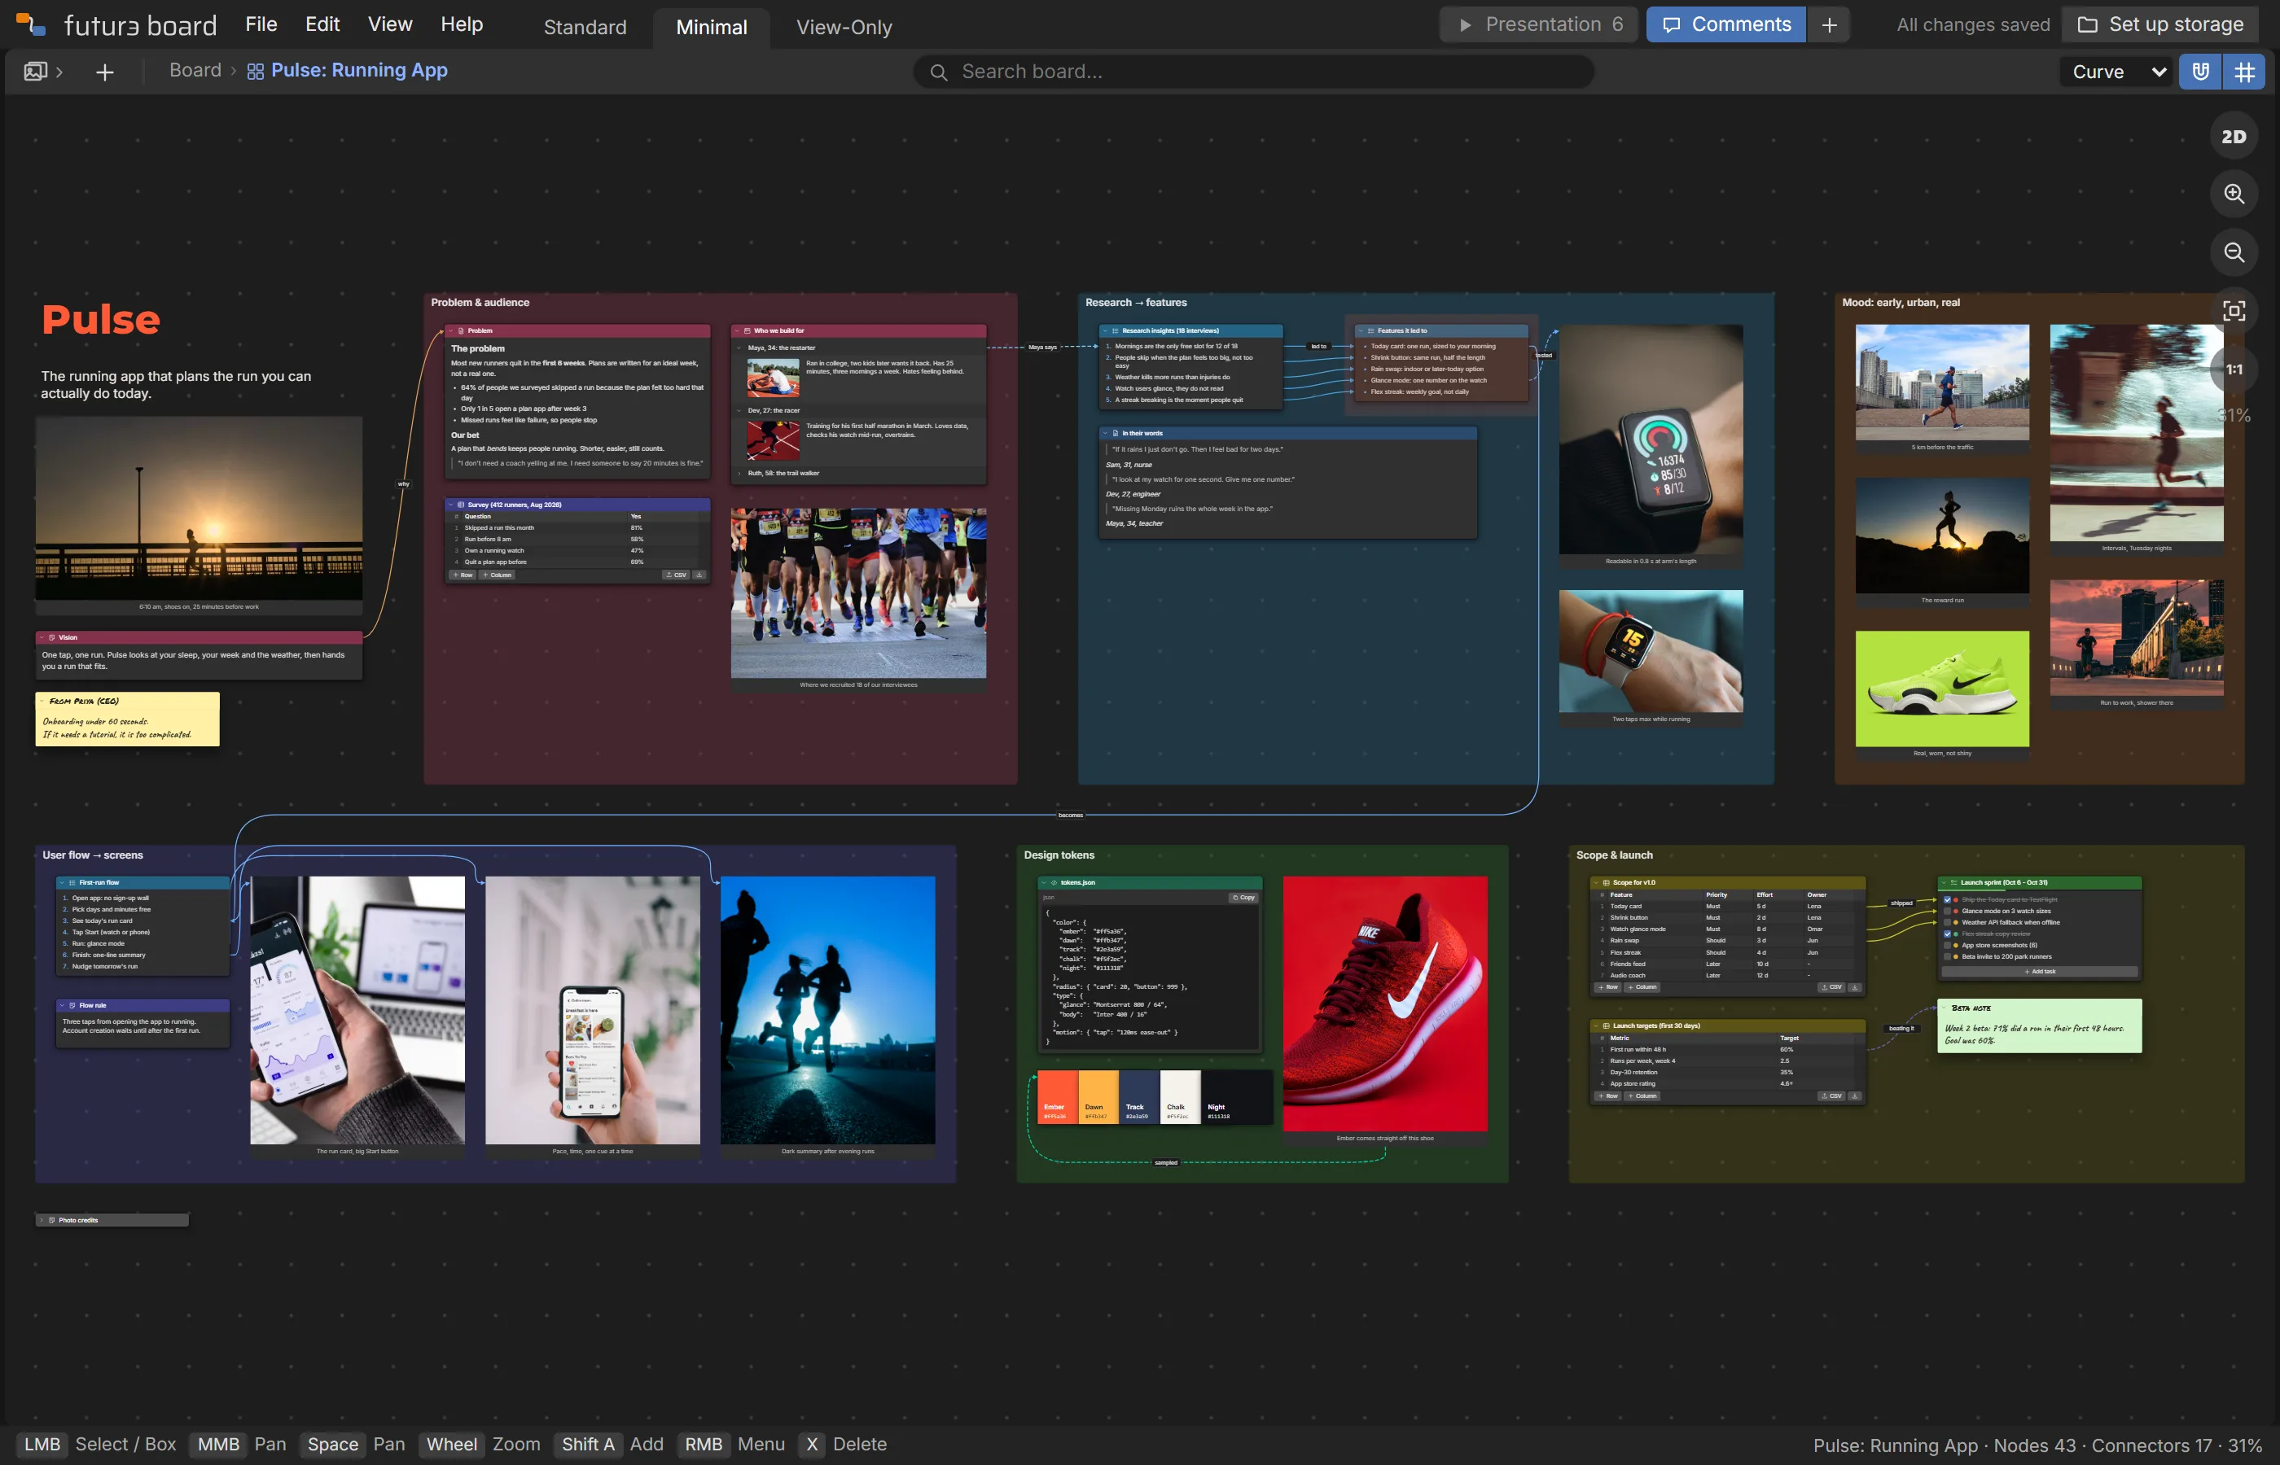The image size is (2280, 1465).
Task: Click table icon on Survey node header
Action: pos(461,505)
